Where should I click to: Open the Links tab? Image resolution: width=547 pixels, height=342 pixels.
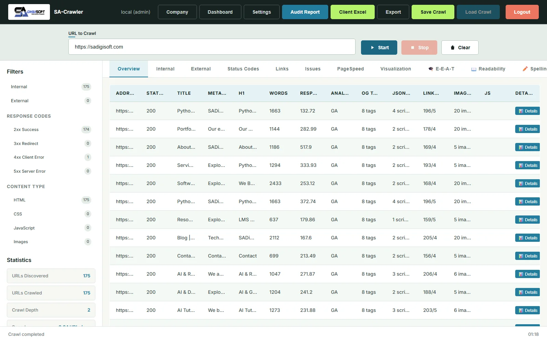tap(282, 69)
